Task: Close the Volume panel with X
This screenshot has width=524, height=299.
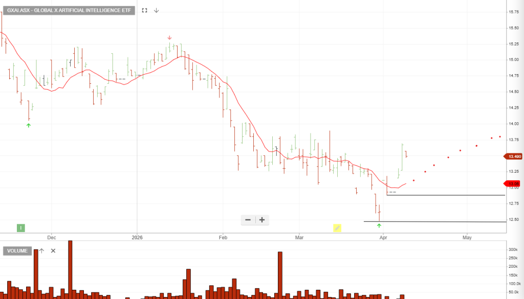Action: [53, 250]
